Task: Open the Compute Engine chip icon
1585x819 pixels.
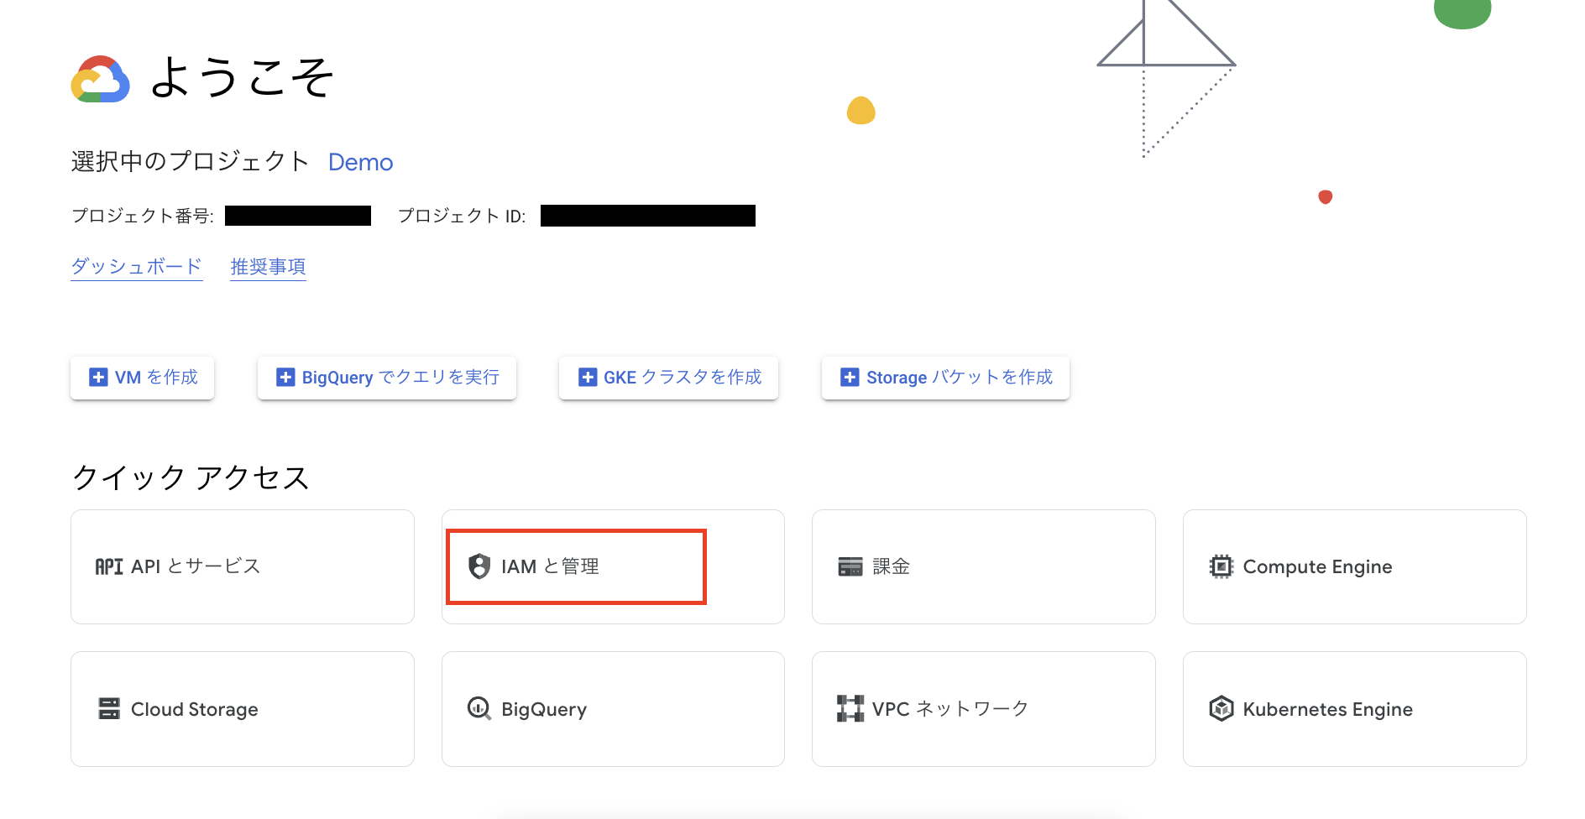Action: click(1221, 566)
